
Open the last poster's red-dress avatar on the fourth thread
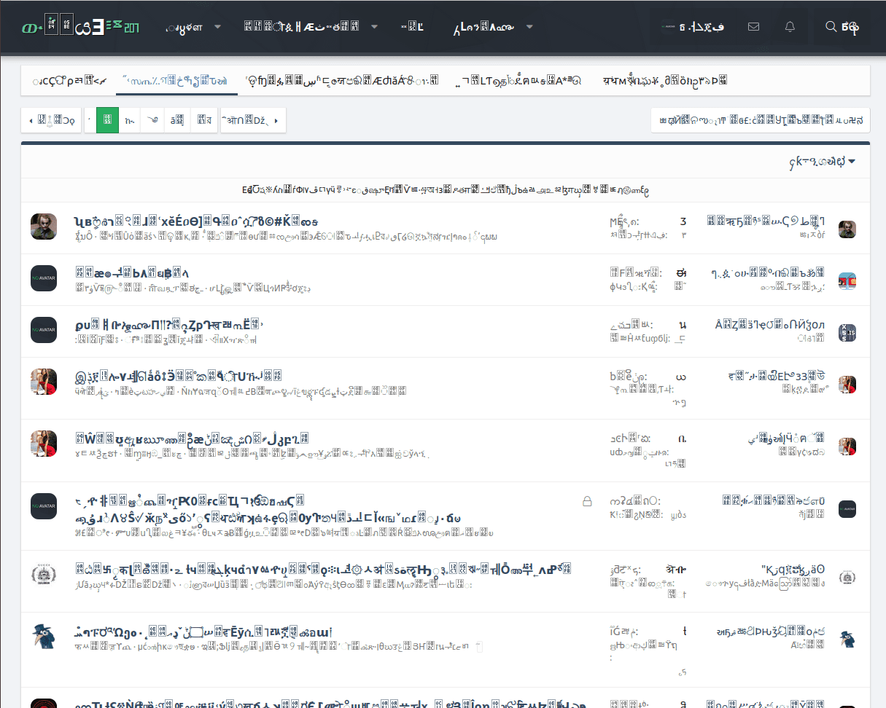847,385
